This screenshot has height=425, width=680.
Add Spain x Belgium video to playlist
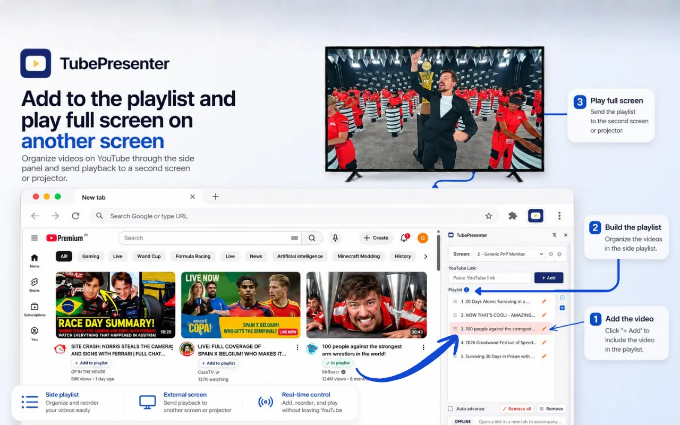pyautogui.click(x=218, y=363)
